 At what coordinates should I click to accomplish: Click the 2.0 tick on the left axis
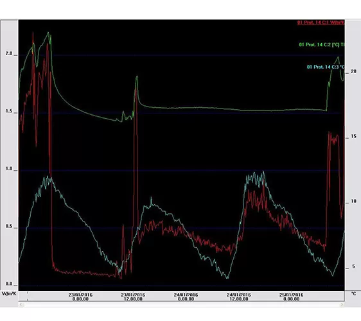[x=9, y=53]
